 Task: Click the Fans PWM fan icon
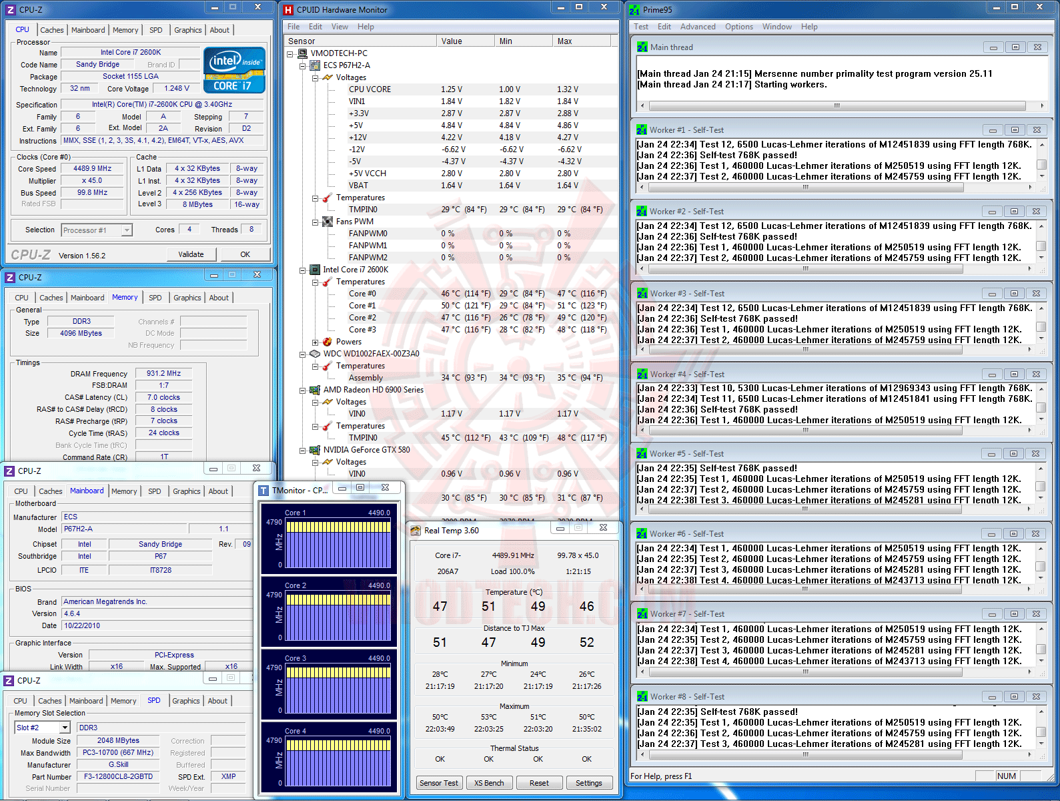(328, 222)
